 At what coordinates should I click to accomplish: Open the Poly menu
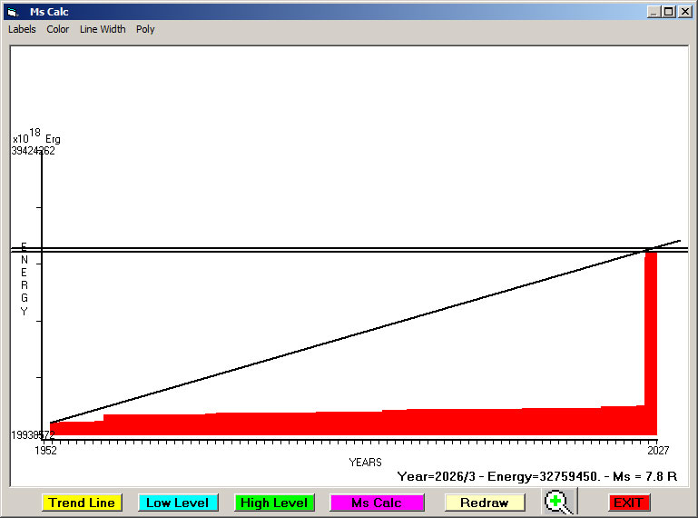point(145,29)
